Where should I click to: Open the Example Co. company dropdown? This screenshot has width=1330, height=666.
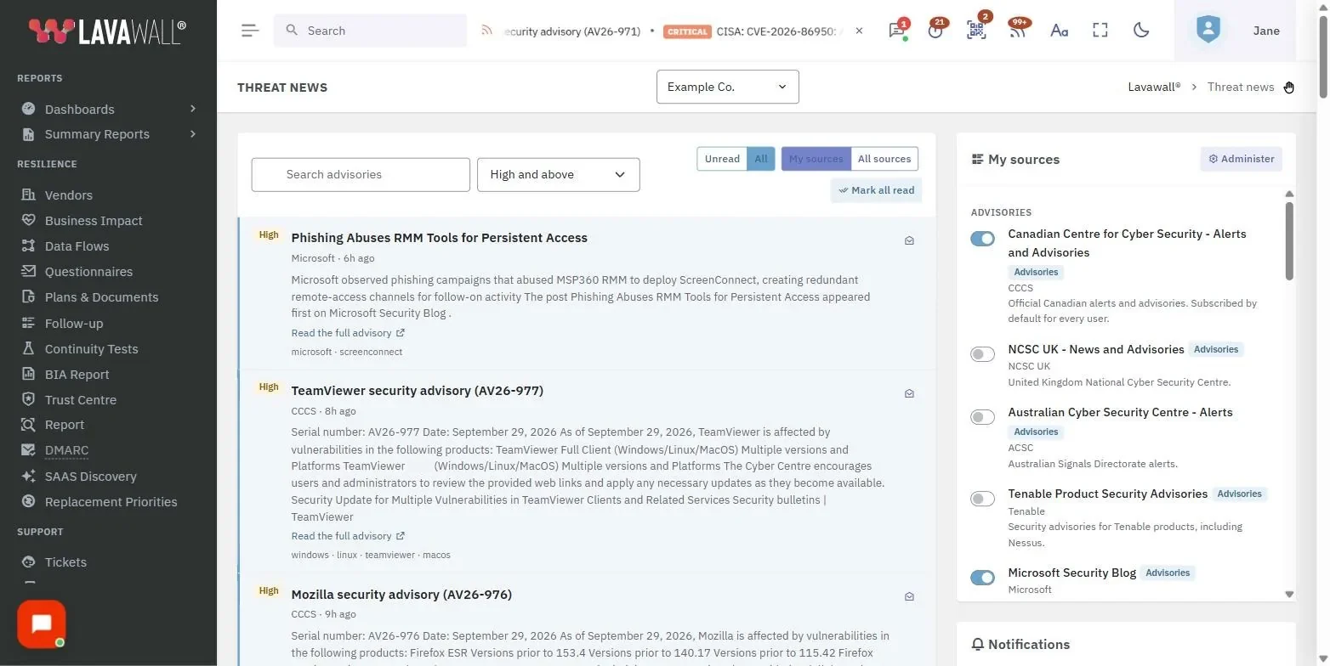tap(727, 87)
